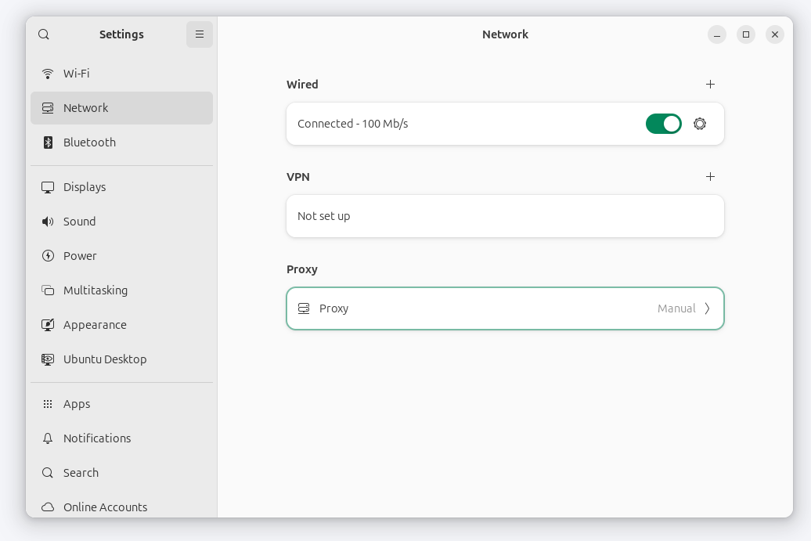This screenshot has height=541, width=811.
Task: Click the Search magnifier icon in sidebar list
Action: pos(48,473)
